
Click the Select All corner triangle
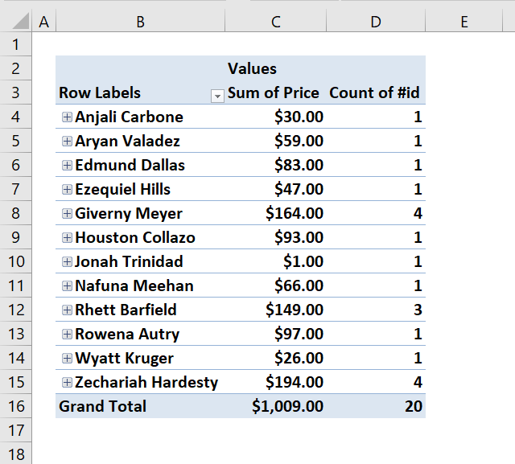(x=20, y=20)
